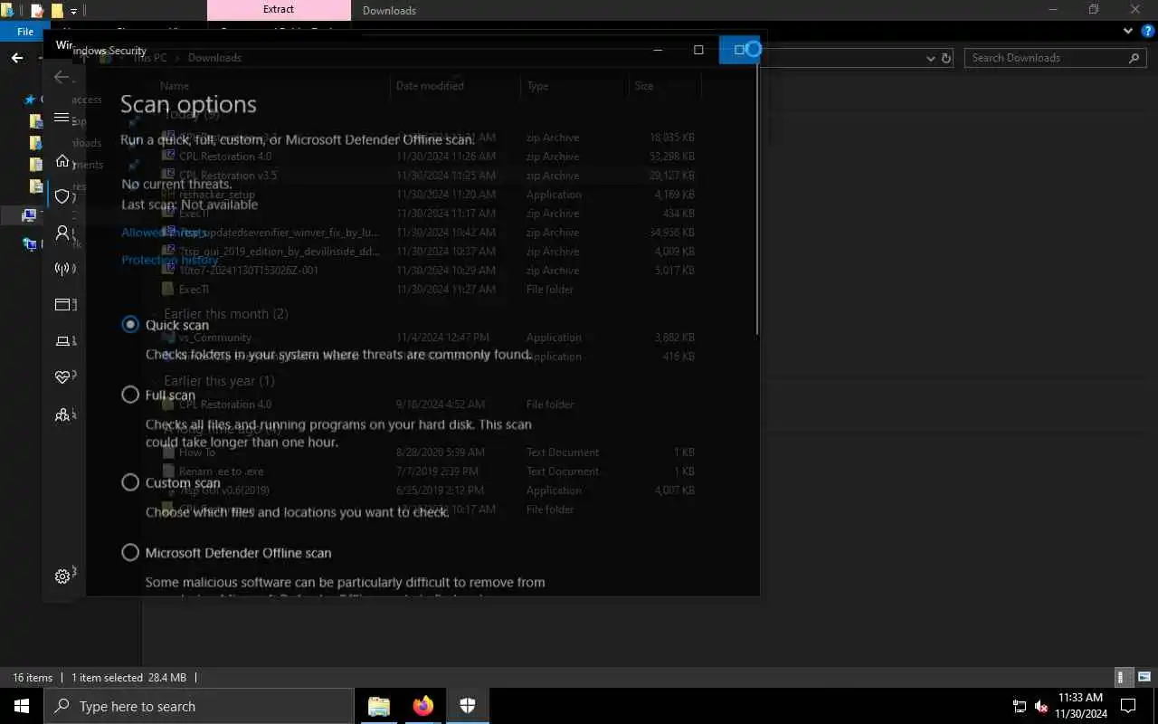
Task: Switch Explorer to large icons view in status bar
Action: tap(1144, 677)
